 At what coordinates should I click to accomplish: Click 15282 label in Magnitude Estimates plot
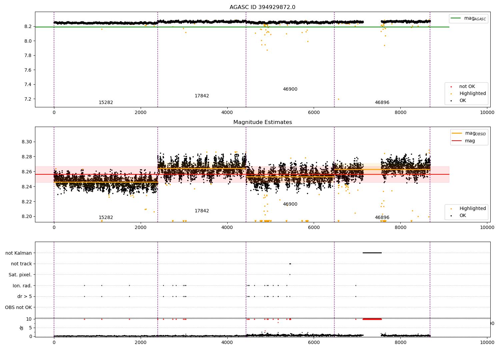[106, 218]
